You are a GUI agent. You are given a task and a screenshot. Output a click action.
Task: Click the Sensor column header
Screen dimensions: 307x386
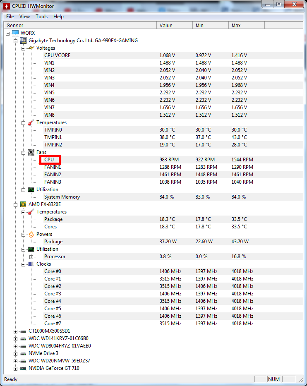coord(81,25)
